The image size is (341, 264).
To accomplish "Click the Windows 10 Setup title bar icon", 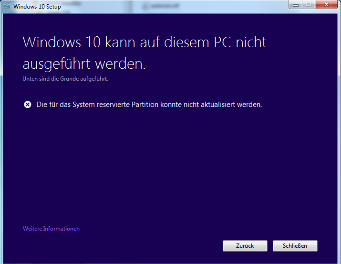I will click(7, 6).
